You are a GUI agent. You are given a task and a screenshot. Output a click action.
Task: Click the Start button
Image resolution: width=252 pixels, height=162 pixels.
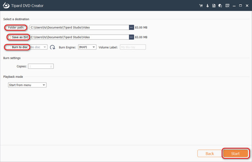[x=235, y=154]
